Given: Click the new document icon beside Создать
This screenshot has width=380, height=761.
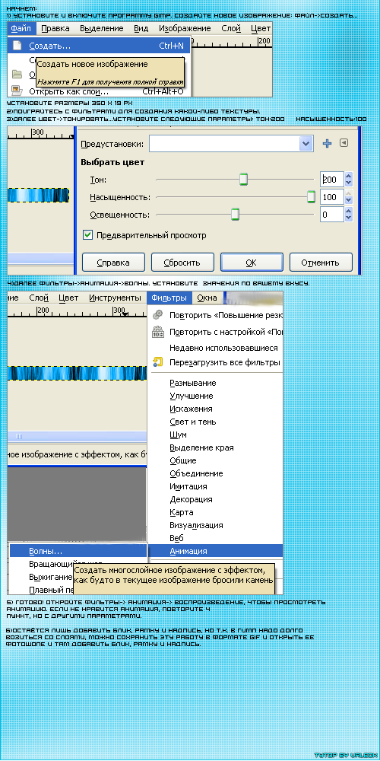Looking at the screenshot, I should click(x=17, y=46).
